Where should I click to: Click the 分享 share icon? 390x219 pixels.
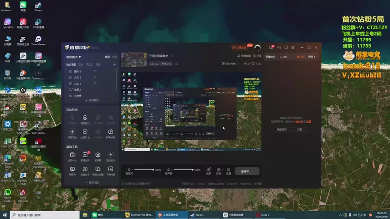tap(257, 56)
